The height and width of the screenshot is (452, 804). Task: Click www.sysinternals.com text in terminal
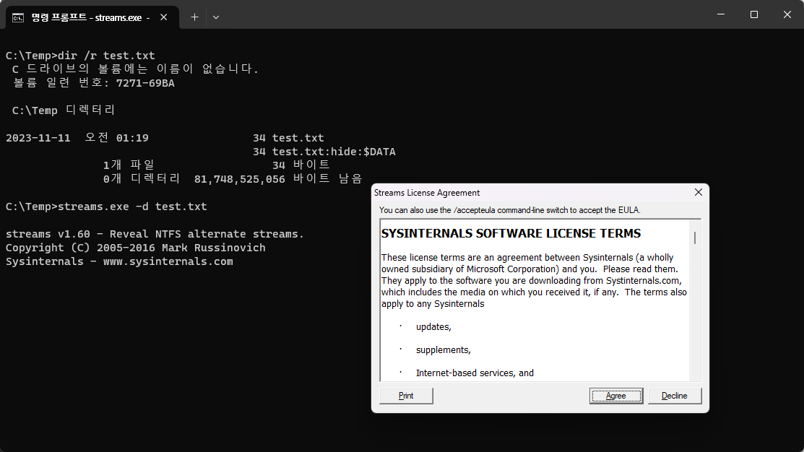168,261
